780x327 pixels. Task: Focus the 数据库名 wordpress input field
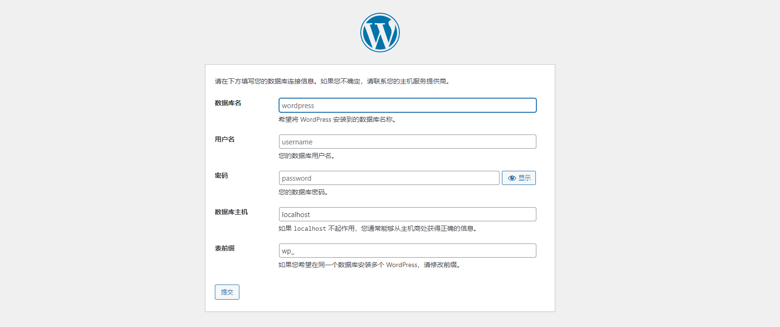(407, 105)
